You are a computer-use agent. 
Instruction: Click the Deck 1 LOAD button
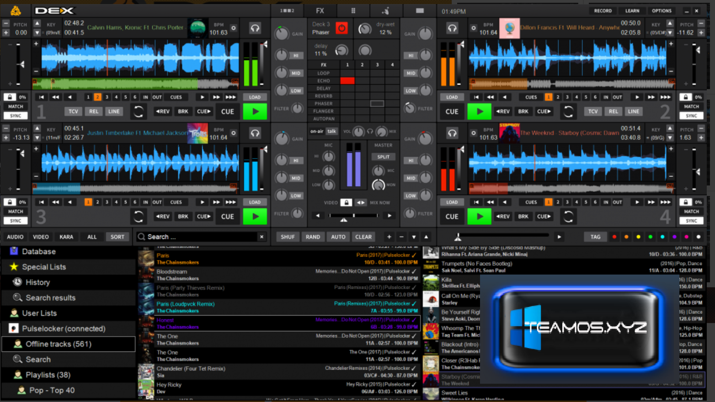click(x=255, y=97)
